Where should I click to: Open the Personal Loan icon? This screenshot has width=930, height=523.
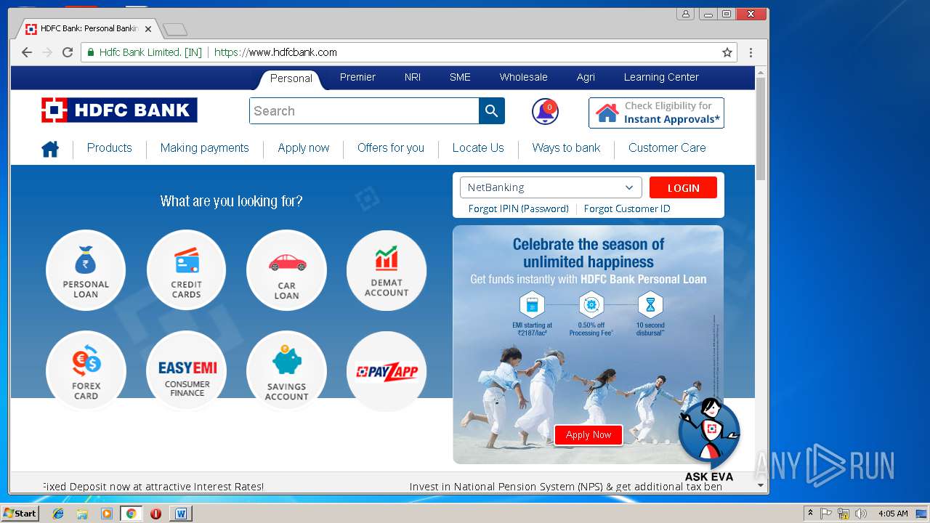point(86,270)
